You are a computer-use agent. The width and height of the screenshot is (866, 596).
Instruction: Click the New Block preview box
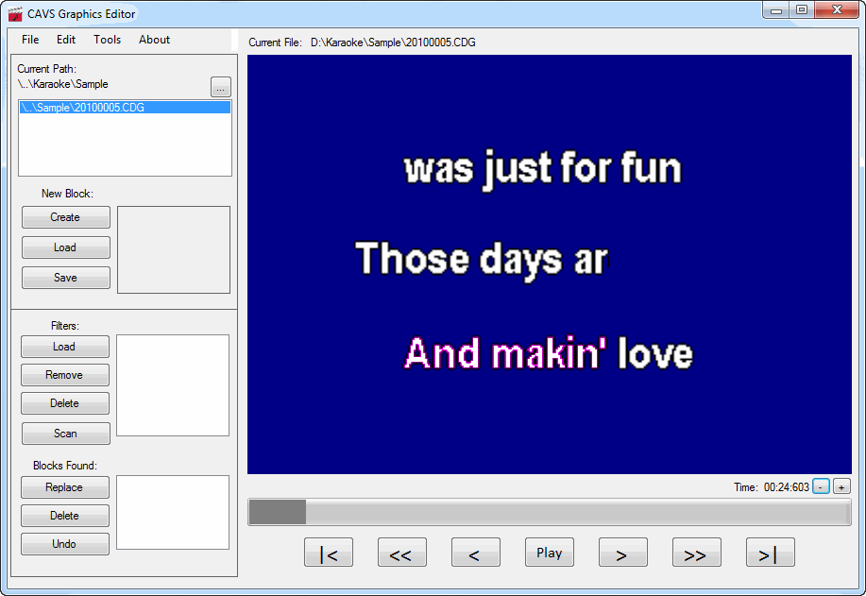click(x=174, y=249)
